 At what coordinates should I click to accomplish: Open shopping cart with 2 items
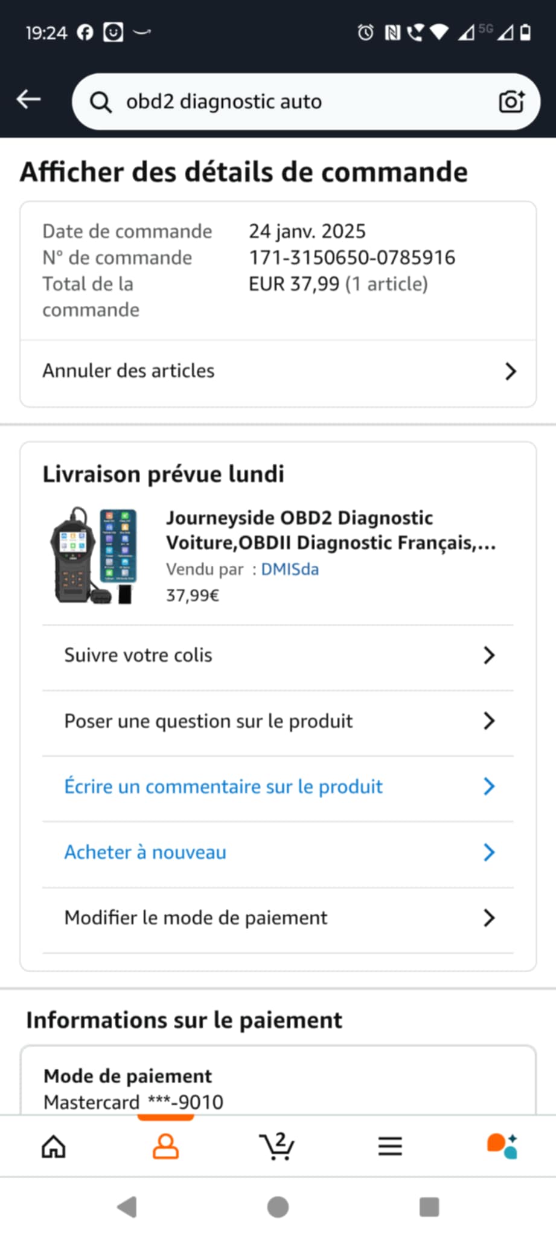[x=277, y=1146]
